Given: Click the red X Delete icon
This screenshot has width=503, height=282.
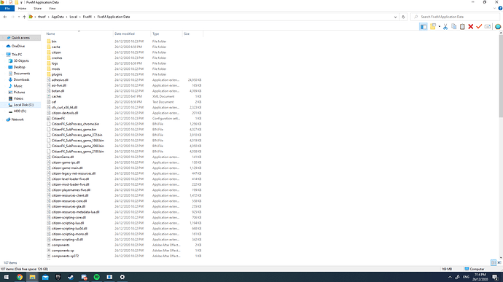Looking at the screenshot, I should pyautogui.click(x=471, y=27).
